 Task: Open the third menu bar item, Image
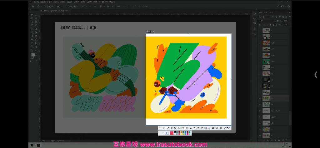tap(49, 2)
